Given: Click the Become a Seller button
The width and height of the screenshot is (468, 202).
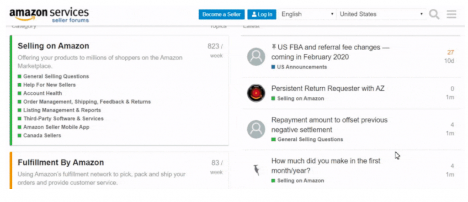Looking at the screenshot, I should (x=222, y=14).
